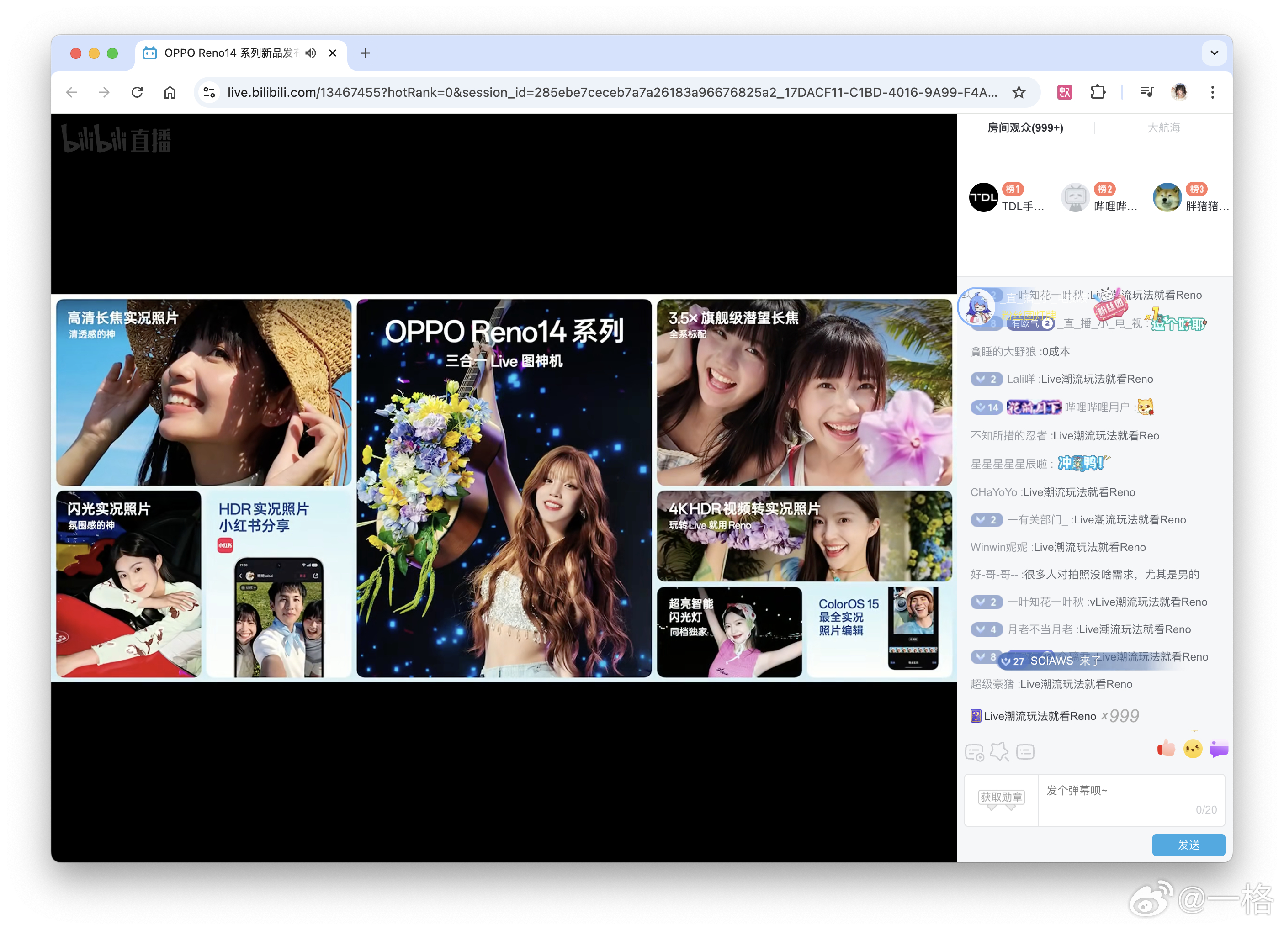The height and width of the screenshot is (930, 1284).
Task: Go back to the previous page
Action: [71, 92]
